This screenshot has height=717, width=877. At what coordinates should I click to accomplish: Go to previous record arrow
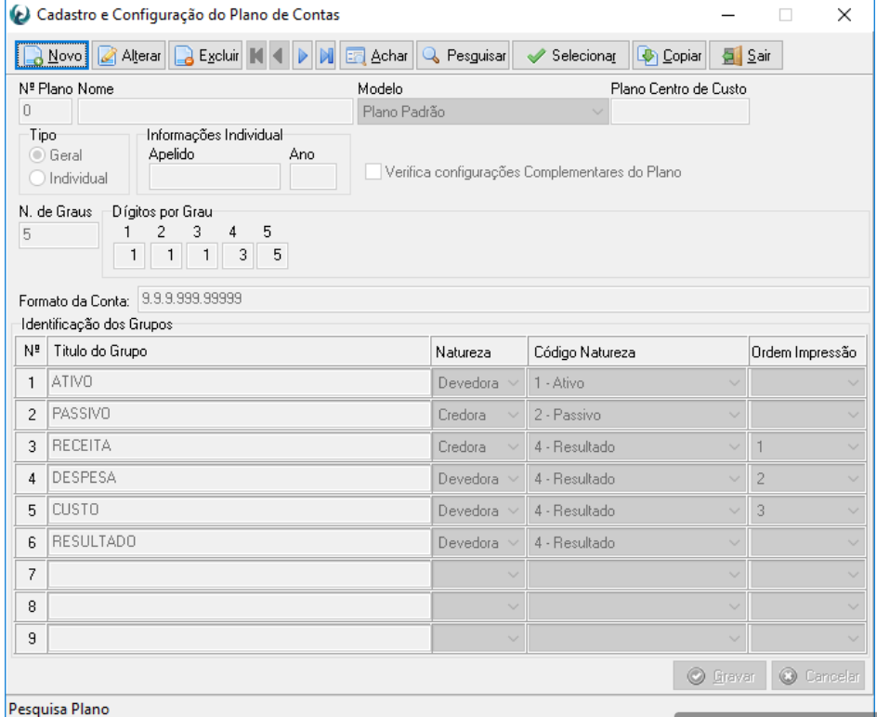[279, 56]
